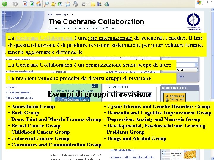Screen dimensions: 214x160
Task: Open the rete internazionale link
Action: (110, 38)
